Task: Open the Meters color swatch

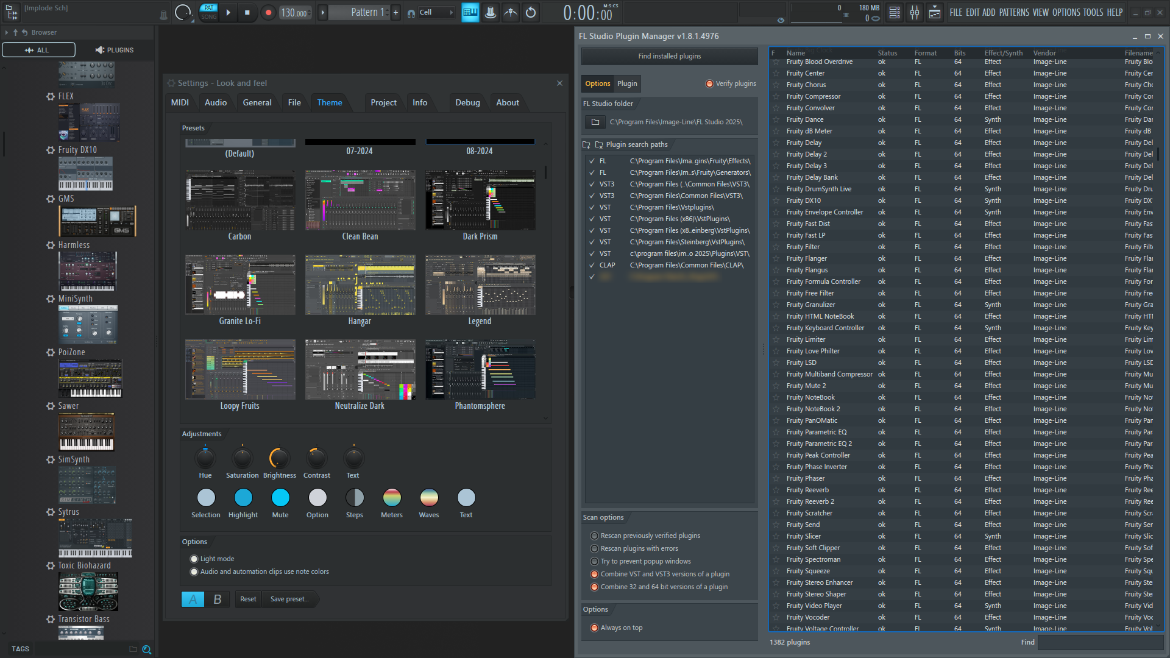Action: [x=392, y=498]
